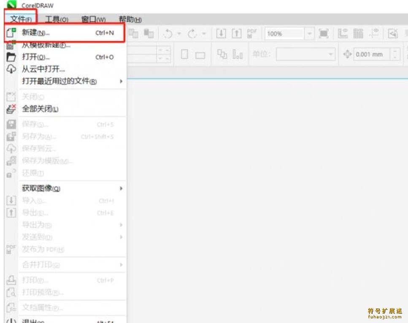Click the 保存(S)... menu entry
Viewport: 408px width, 323px height.
pos(65,124)
